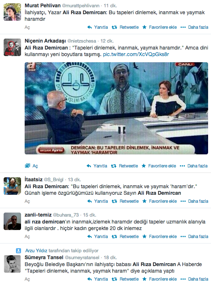Click favorite star icon on İtaatsiz's tweet
The width and height of the screenshot is (211, 285).
(144, 201)
